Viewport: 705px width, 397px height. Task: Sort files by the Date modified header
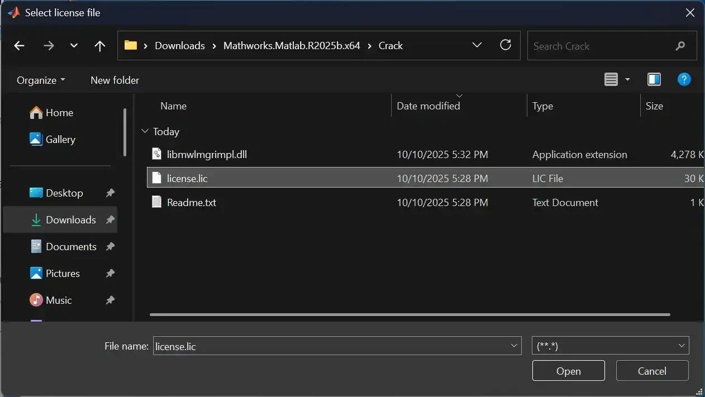tap(428, 106)
